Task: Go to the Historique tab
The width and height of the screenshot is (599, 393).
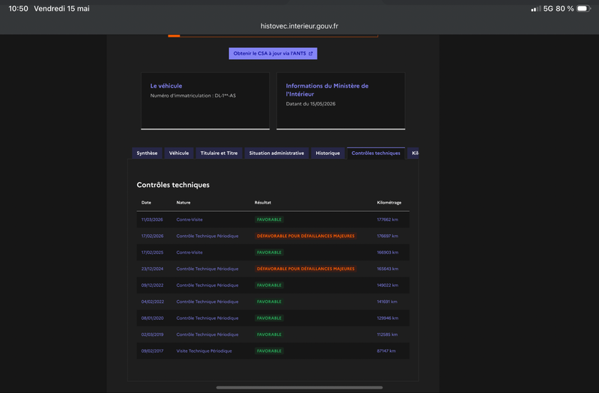Action: [x=327, y=153]
